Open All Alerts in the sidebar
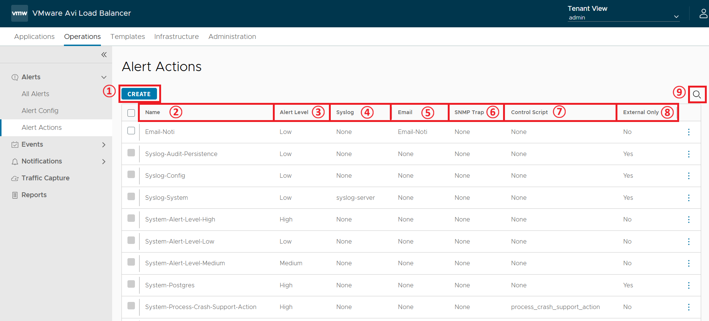 coord(36,94)
